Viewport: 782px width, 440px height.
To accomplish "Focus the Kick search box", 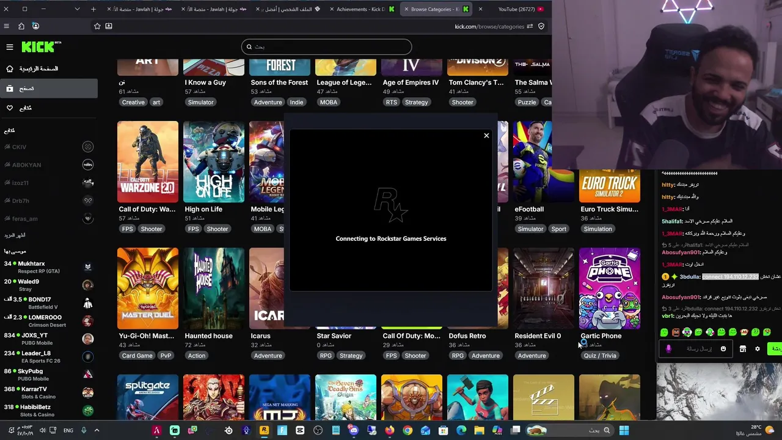I will [x=326, y=46].
